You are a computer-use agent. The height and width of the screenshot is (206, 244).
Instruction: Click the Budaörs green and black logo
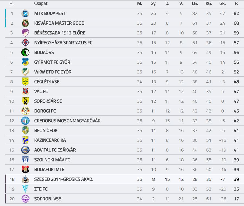click(x=25, y=52)
